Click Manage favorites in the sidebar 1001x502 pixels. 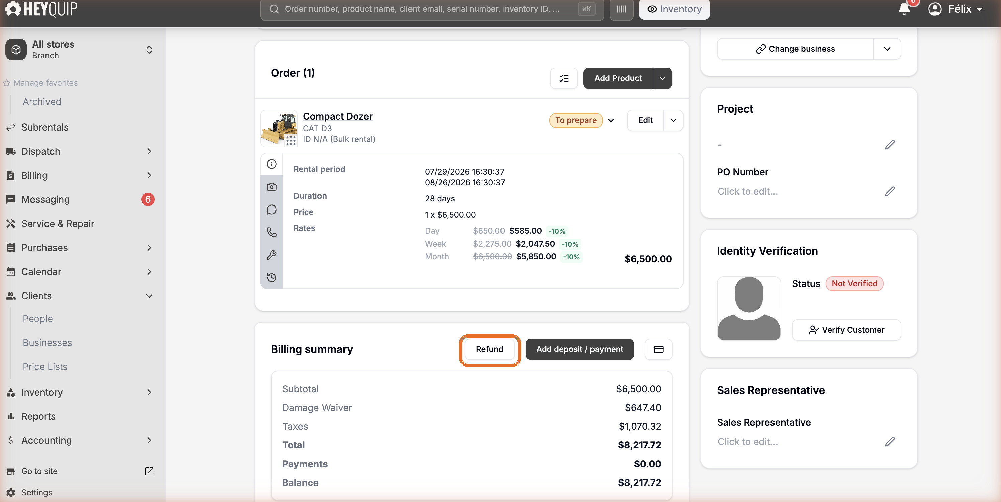coord(40,83)
